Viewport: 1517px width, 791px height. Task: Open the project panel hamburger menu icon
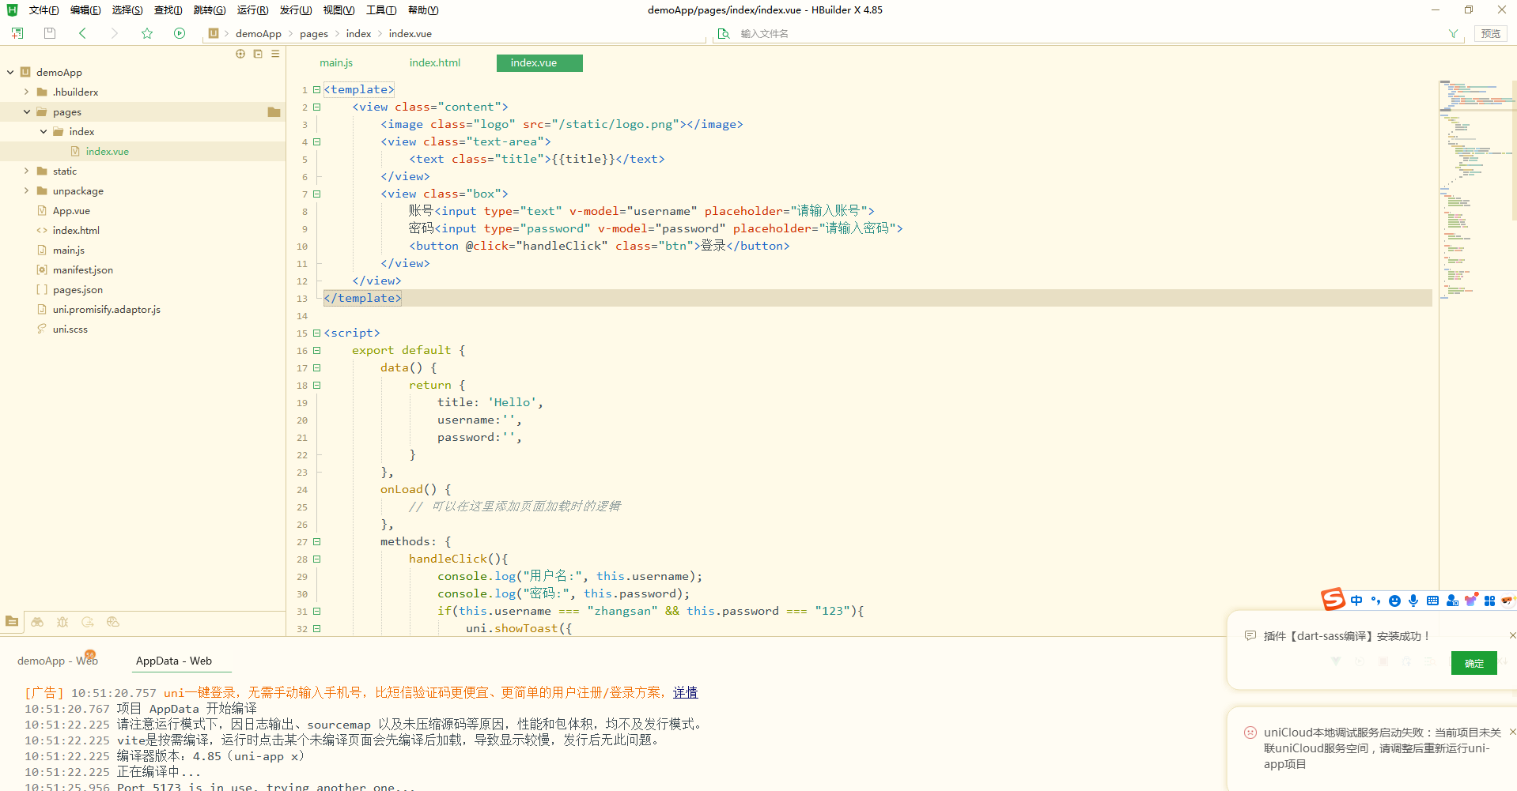275,54
